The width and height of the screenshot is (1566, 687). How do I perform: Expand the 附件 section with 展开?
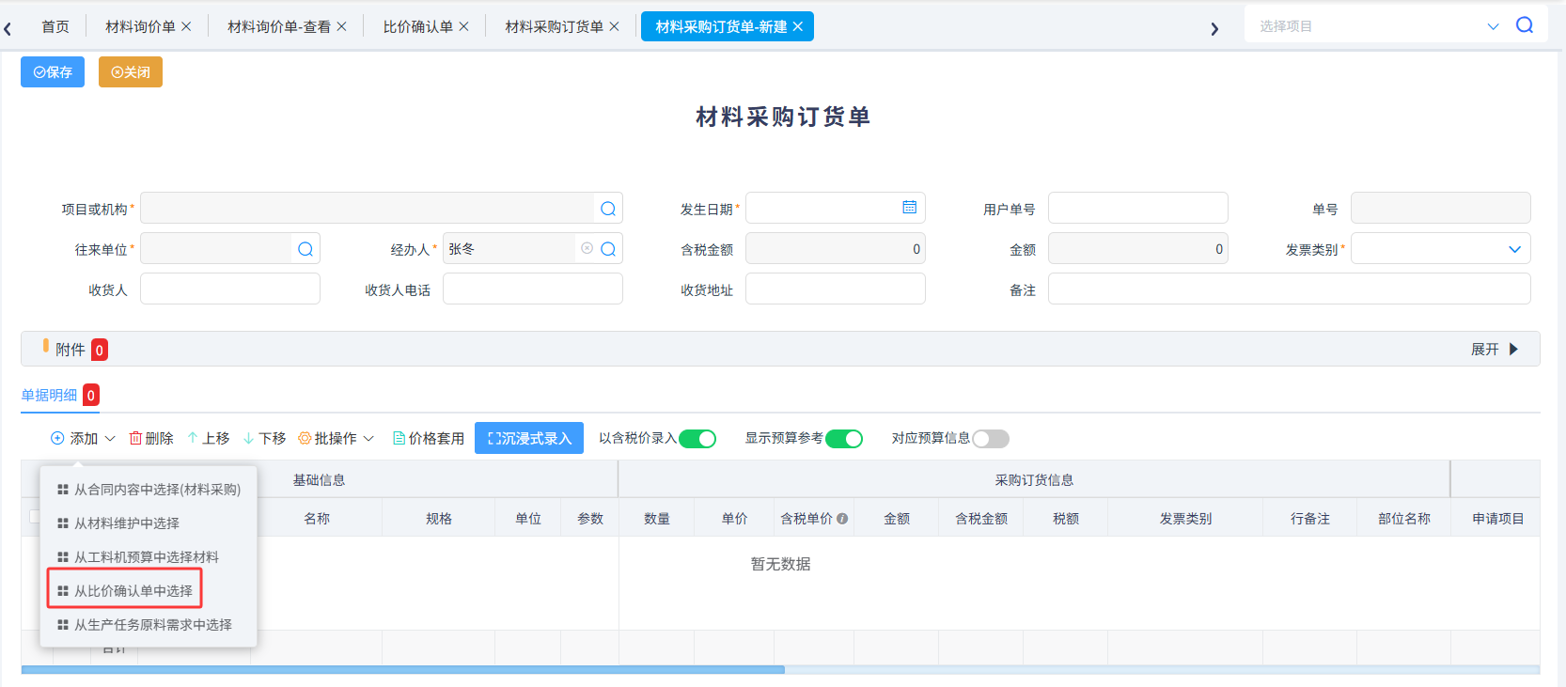click(x=1495, y=349)
